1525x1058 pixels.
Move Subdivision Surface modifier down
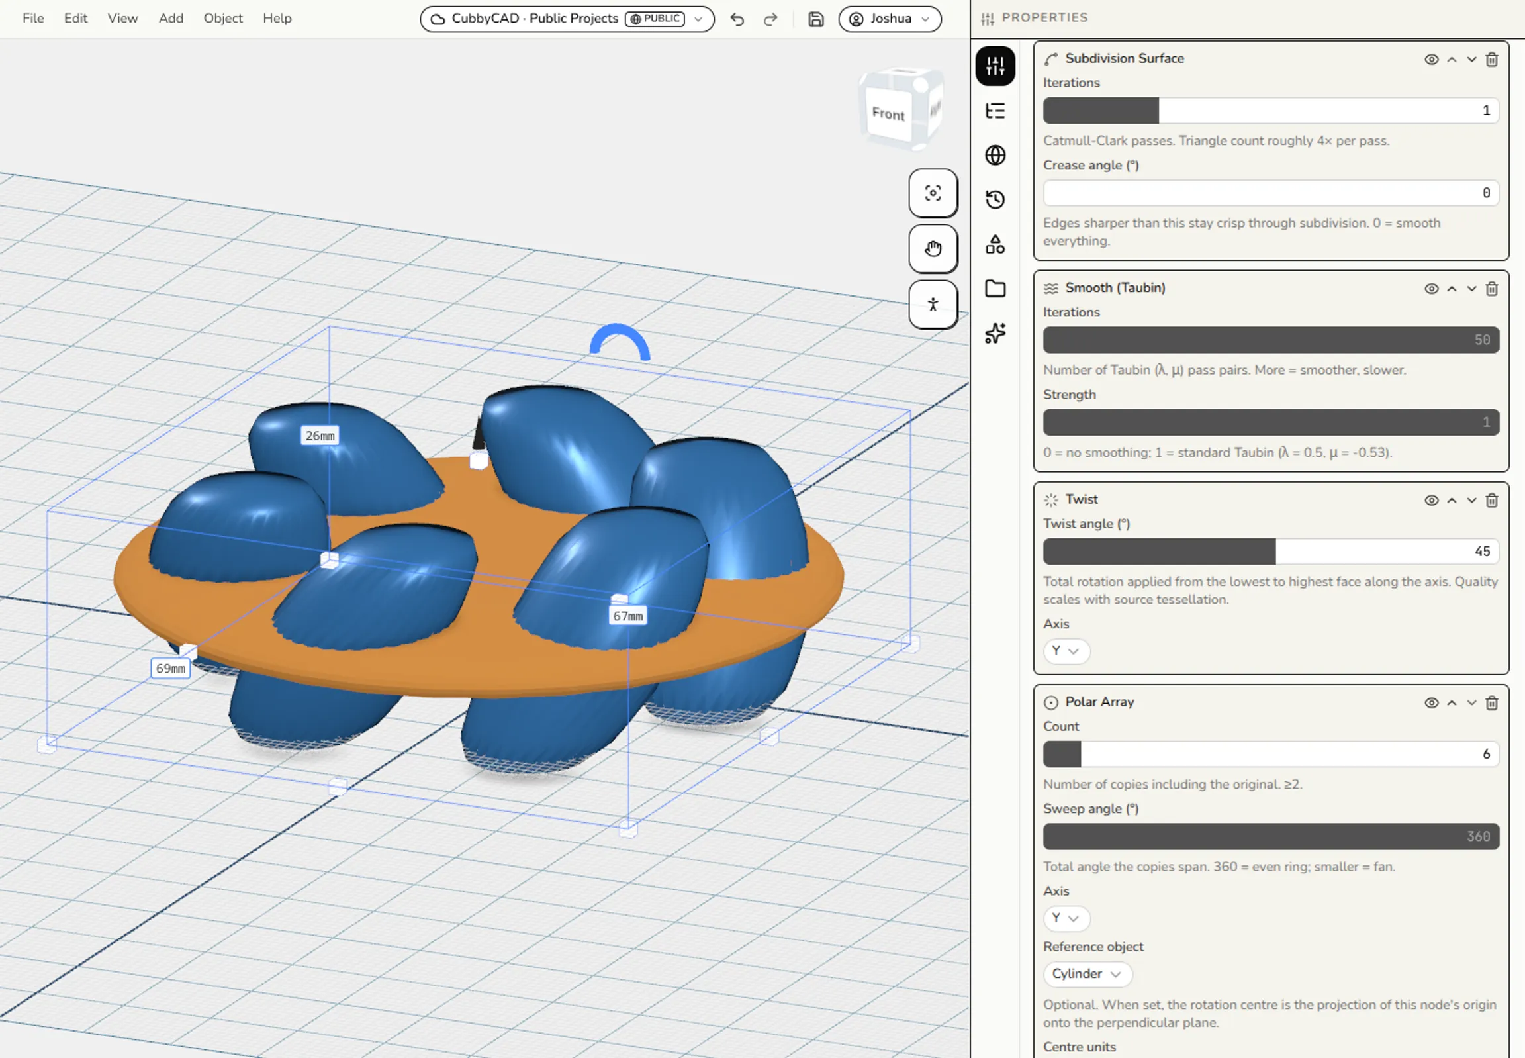[1471, 60]
